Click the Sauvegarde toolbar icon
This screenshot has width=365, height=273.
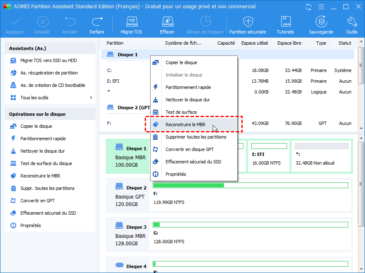tap(321, 22)
